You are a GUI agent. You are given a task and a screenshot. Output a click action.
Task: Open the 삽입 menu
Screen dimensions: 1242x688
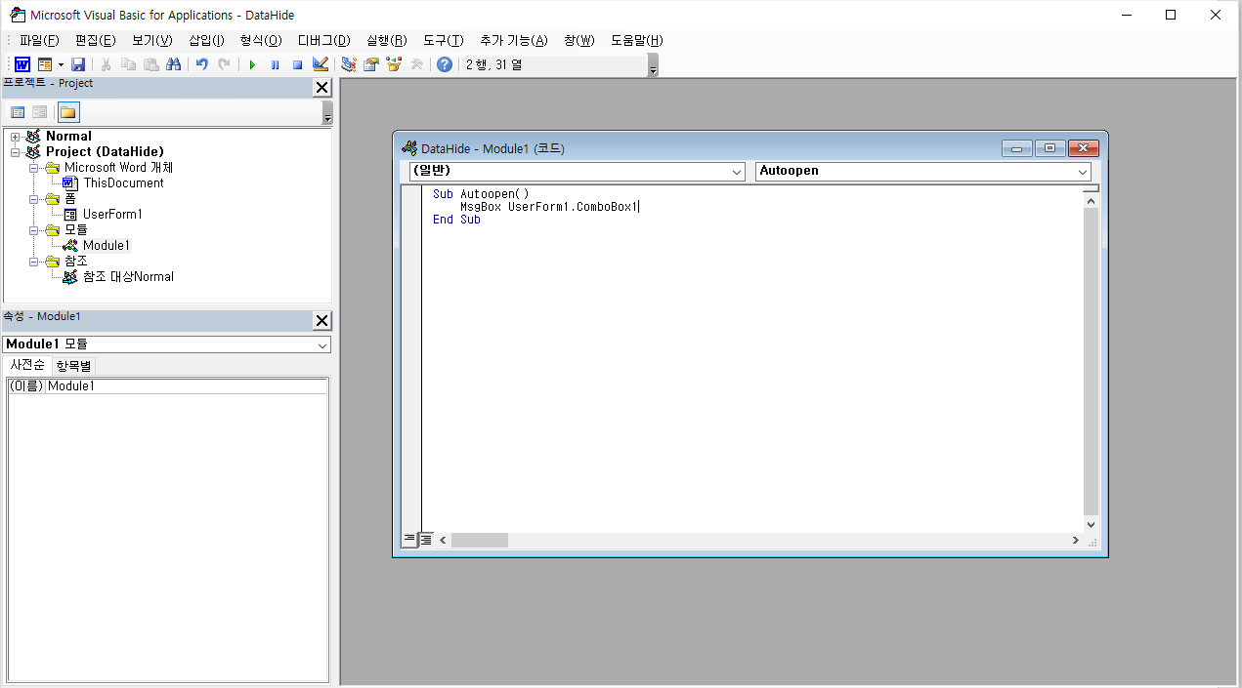pyautogui.click(x=206, y=40)
